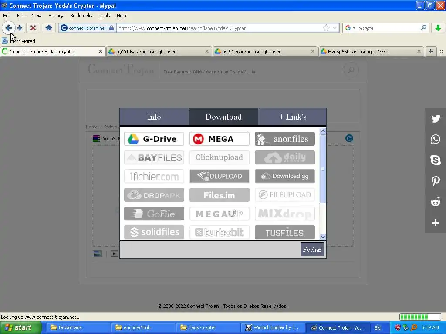The height and width of the screenshot is (334, 446).
Task: Open the Edit menu
Action: pyautogui.click(x=21, y=16)
